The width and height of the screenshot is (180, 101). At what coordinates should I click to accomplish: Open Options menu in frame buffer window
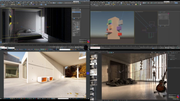pyautogui.click(x=107, y=51)
